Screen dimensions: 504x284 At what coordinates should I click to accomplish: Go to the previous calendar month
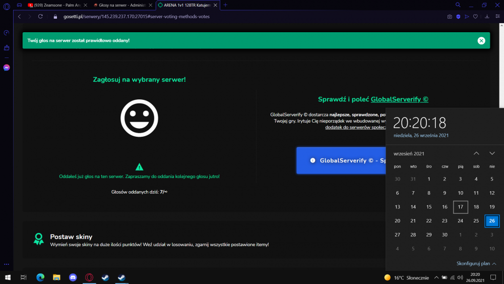(x=476, y=153)
